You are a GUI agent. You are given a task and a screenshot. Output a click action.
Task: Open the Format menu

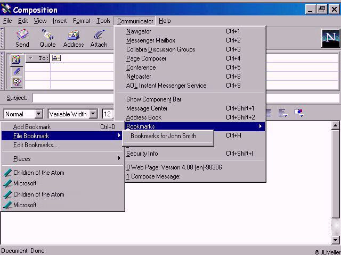pyautogui.click(x=82, y=21)
